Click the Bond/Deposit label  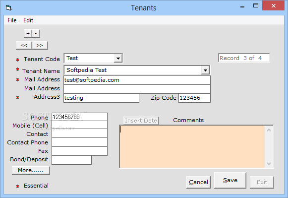click(29, 159)
